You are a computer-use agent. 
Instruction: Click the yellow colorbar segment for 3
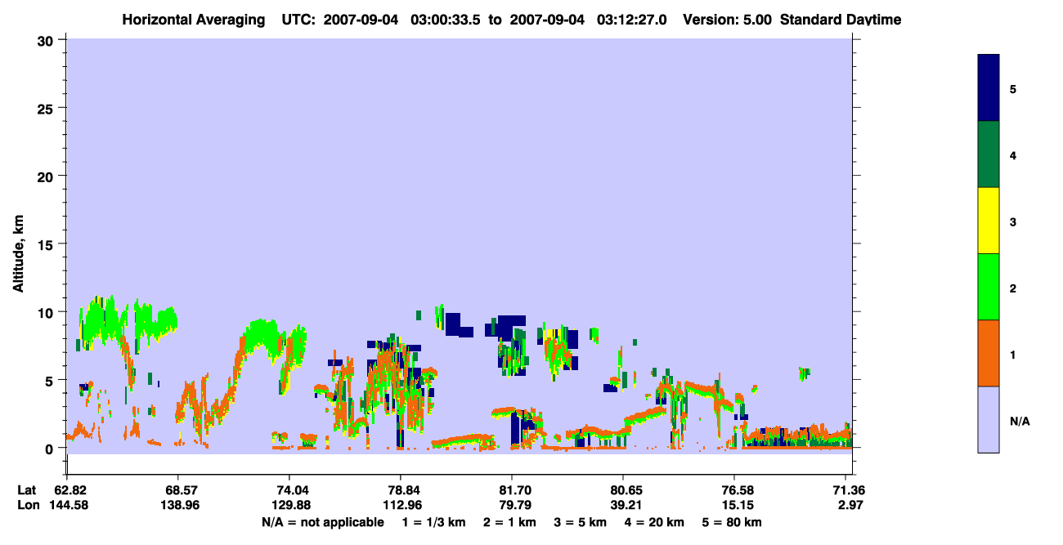tap(989, 221)
